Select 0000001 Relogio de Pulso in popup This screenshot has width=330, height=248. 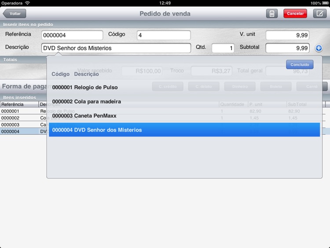(x=184, y=87)
